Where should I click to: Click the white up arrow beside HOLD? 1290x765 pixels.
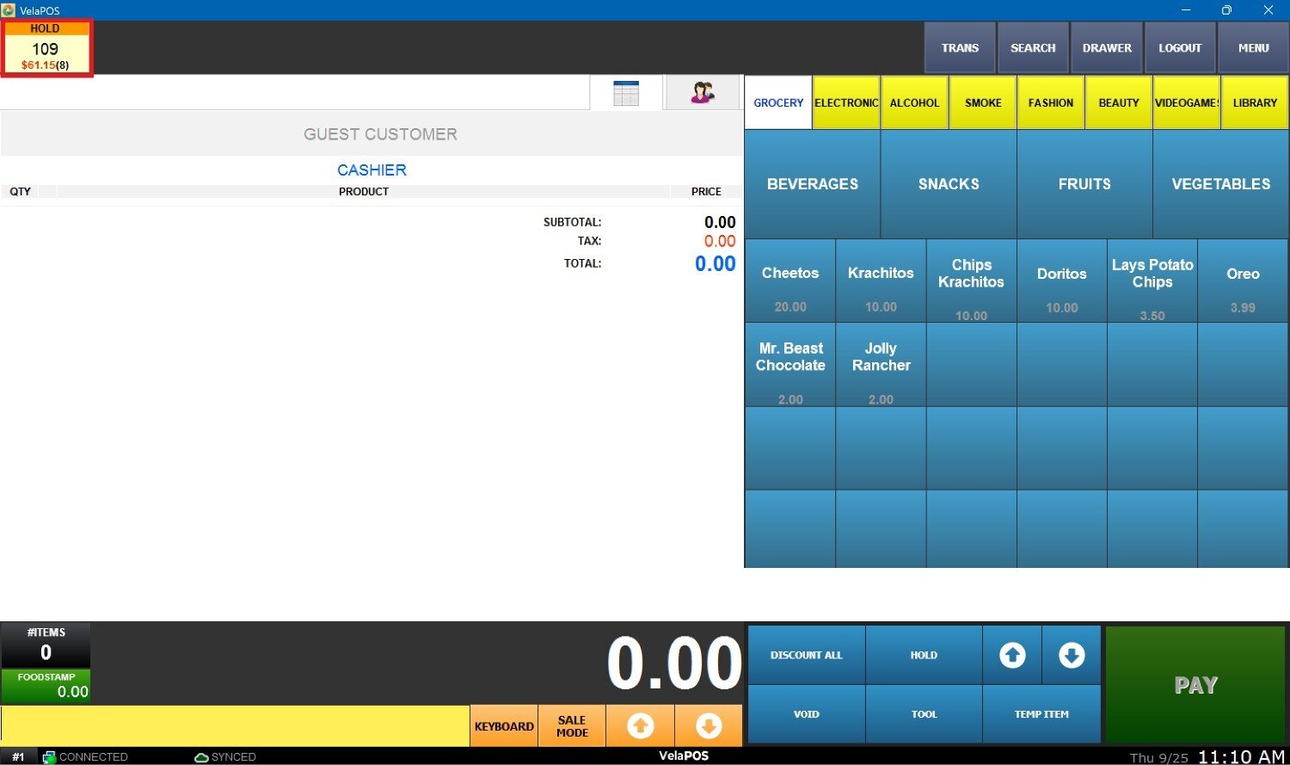point(1012,656)
